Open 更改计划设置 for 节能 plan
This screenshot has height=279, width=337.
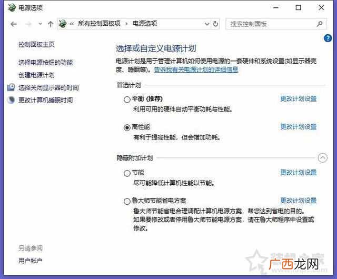pyautogui.click(x=299, y=172)
